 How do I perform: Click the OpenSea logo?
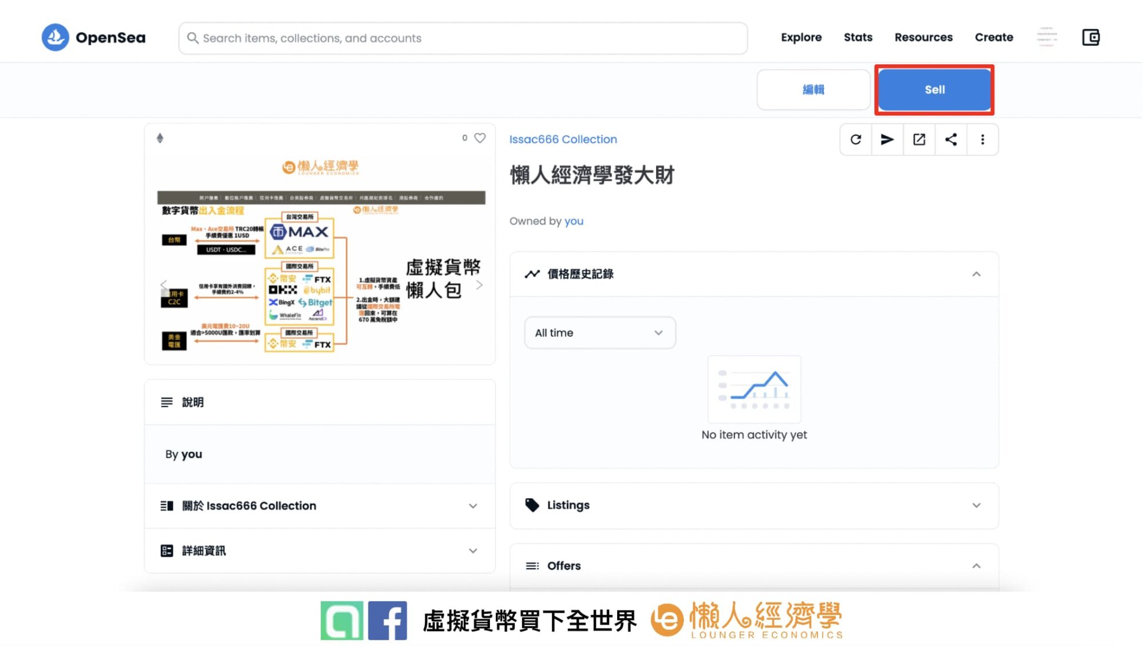94,38
